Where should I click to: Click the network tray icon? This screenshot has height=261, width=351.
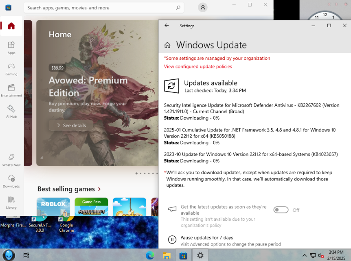(x=313, y=255)
